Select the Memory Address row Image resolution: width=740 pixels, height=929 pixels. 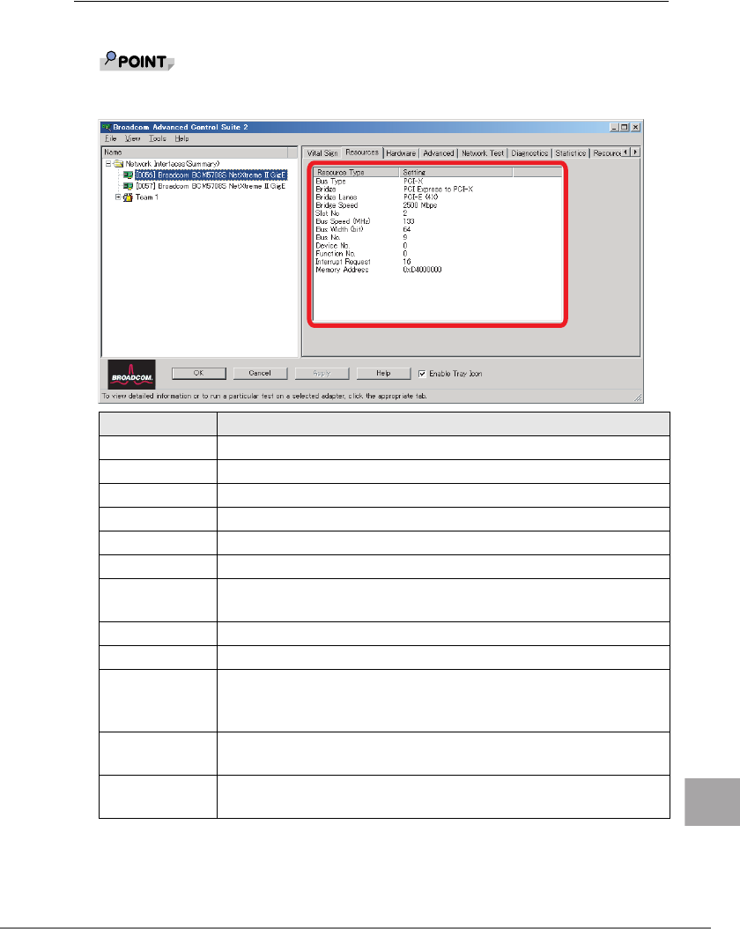(438, 270)
